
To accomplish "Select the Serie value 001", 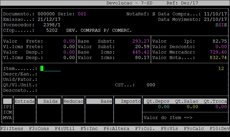I will pos(82,14).
